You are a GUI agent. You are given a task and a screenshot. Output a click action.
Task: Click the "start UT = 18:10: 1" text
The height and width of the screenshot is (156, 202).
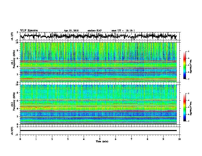click(x=123, y=31)
